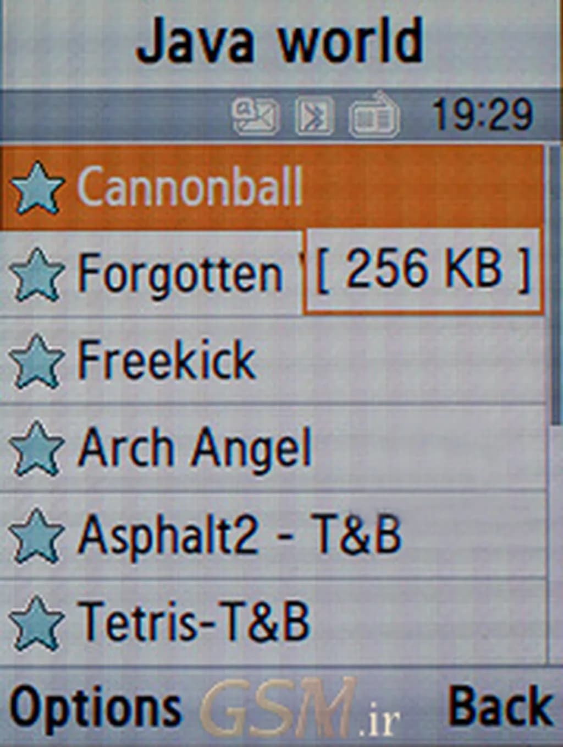Click the 256 KB size tooltip
The width and height of the screenshot is (563, 747).
[x=423, y=271]
